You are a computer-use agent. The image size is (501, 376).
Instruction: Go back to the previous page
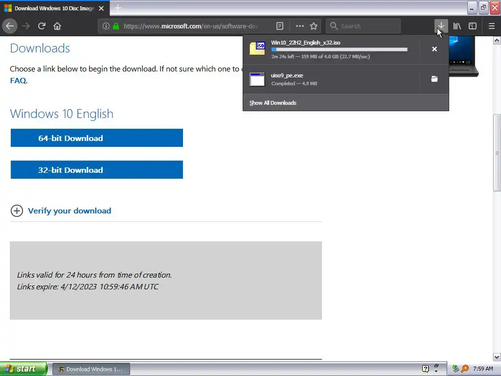tap(10, 26)
